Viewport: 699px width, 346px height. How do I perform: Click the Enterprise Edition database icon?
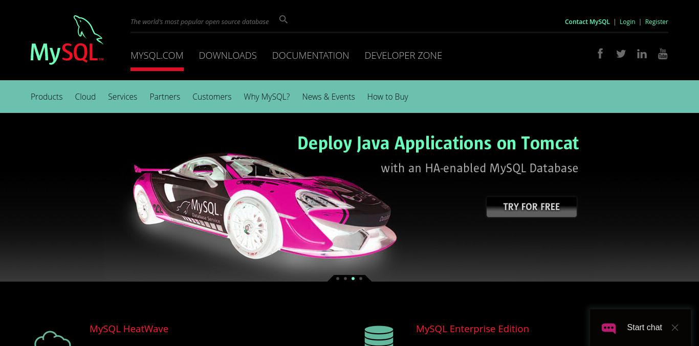tap(379, 336)
